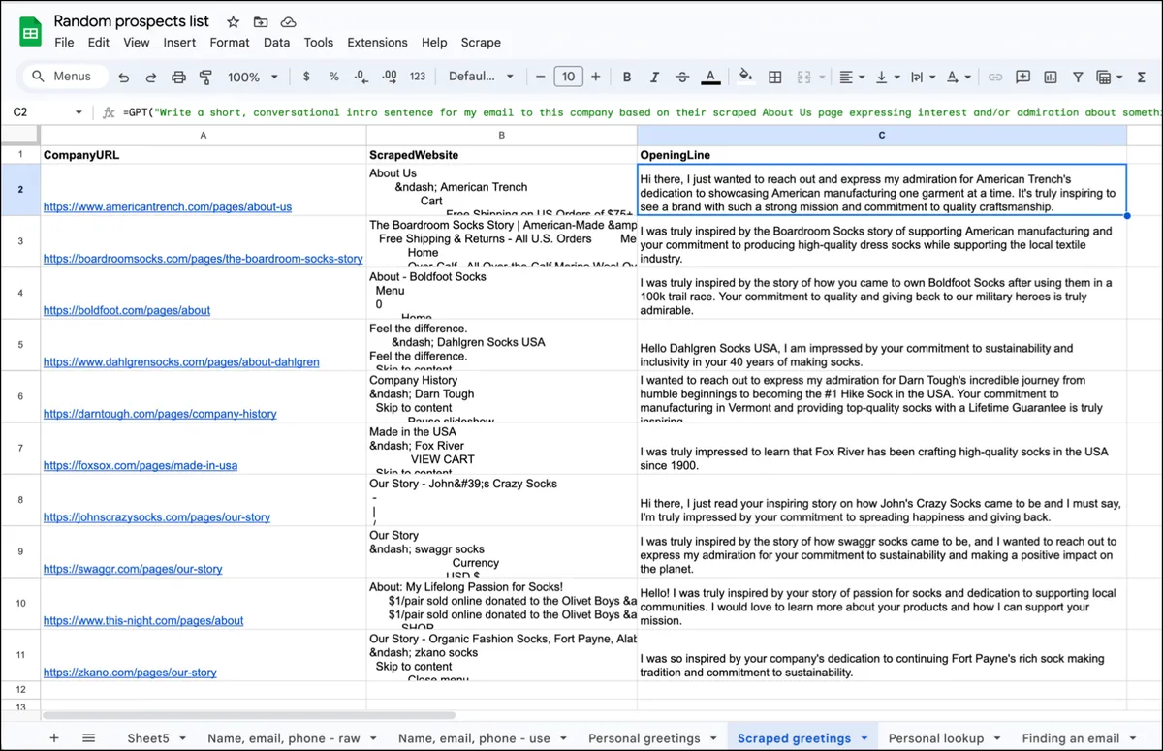This screenshot has width=1163, height=751.
Task: Open text rotation dropdown
Action: tap(958, 77)
